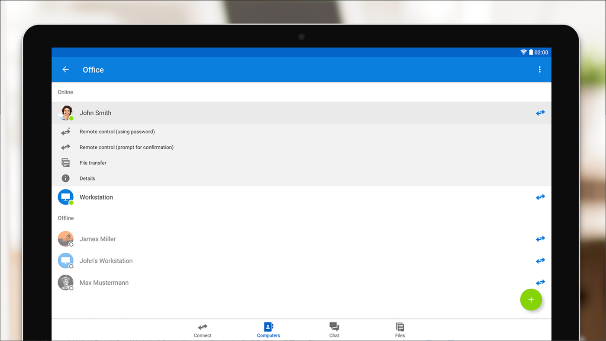Viewport: 606px width, 341px height.
Task: Open the overflow menu in the Office toolbar
Action: click(540, 69)
